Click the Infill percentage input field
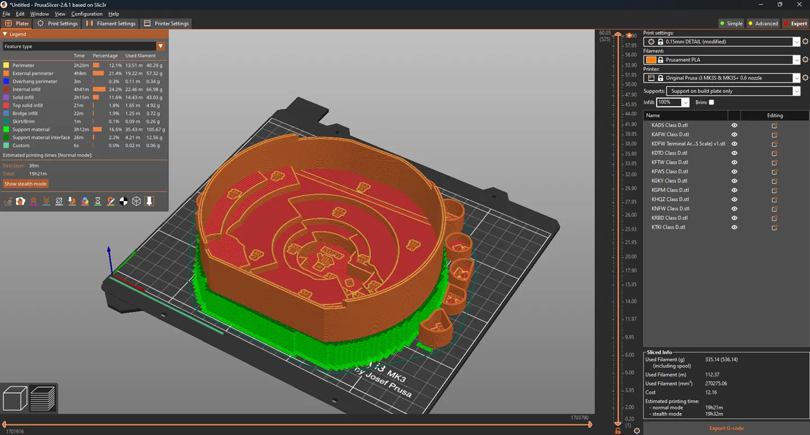This screenshot has width=810, height=435. 669,102
